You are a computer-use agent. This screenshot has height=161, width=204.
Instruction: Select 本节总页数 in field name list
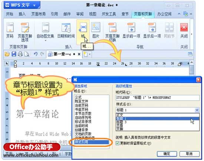coord(83,114)
